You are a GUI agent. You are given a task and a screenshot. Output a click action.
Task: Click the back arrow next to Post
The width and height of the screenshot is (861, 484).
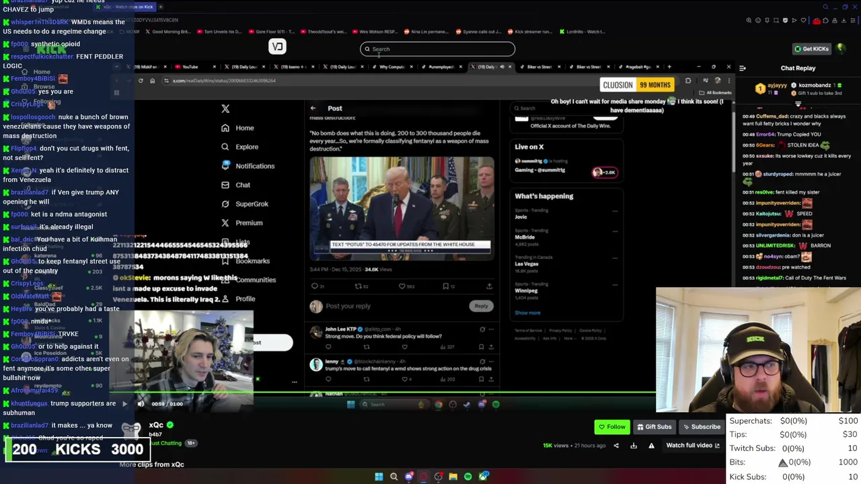tap(313, 108)
